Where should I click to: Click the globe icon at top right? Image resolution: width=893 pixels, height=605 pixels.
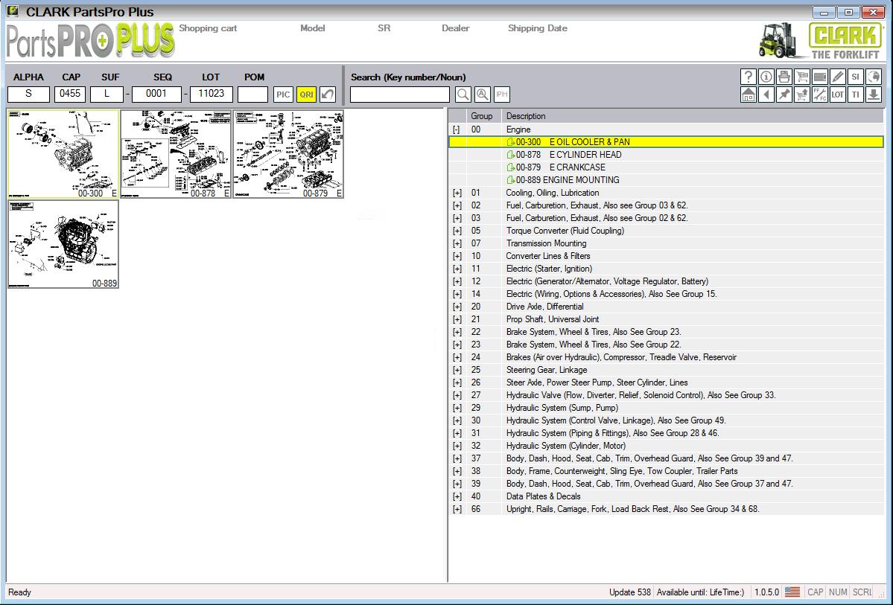point(873,76)
